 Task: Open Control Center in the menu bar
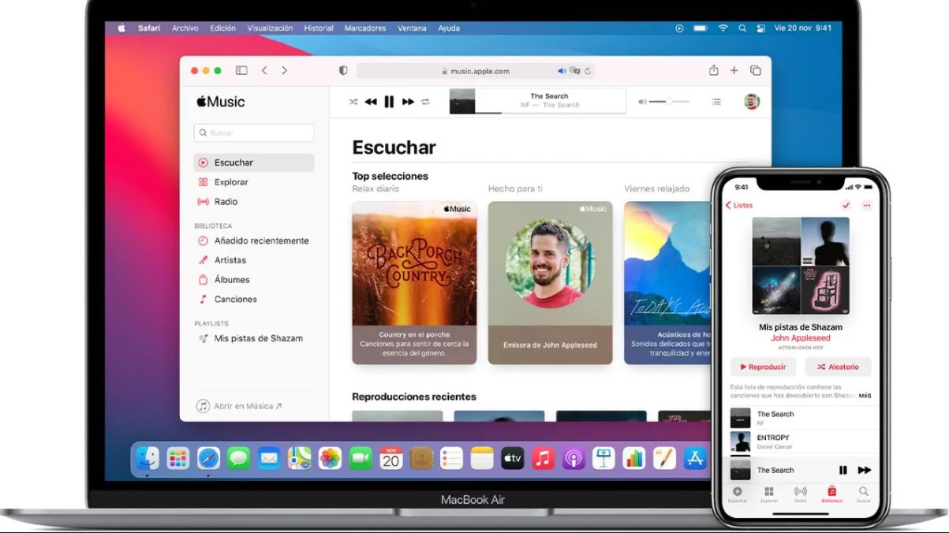coord(761,28)
